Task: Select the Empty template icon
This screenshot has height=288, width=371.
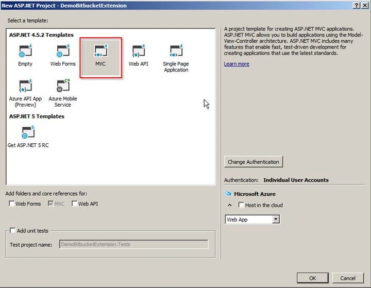Action: pos(25,51)
